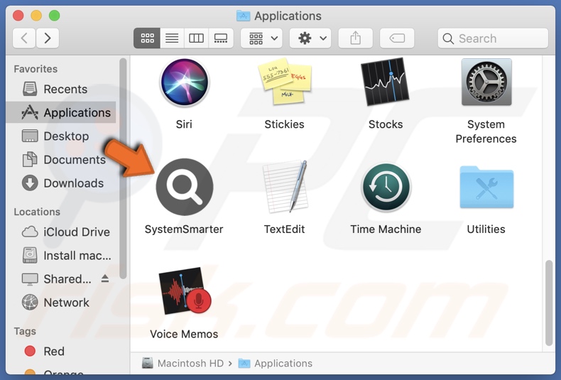Click the System Preferences name label

[x=486, y=131]
